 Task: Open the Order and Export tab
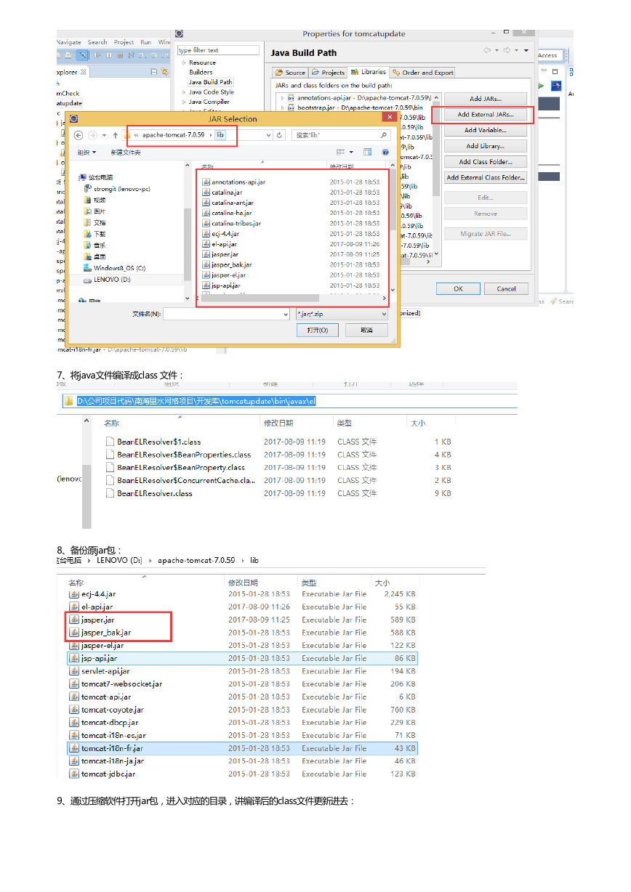pyautogui.click(x=423, y=73)
